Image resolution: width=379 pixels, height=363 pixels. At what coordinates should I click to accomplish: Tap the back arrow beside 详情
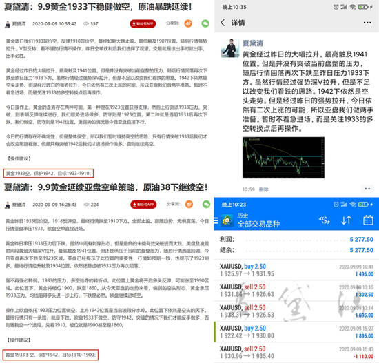coord(223,23)
